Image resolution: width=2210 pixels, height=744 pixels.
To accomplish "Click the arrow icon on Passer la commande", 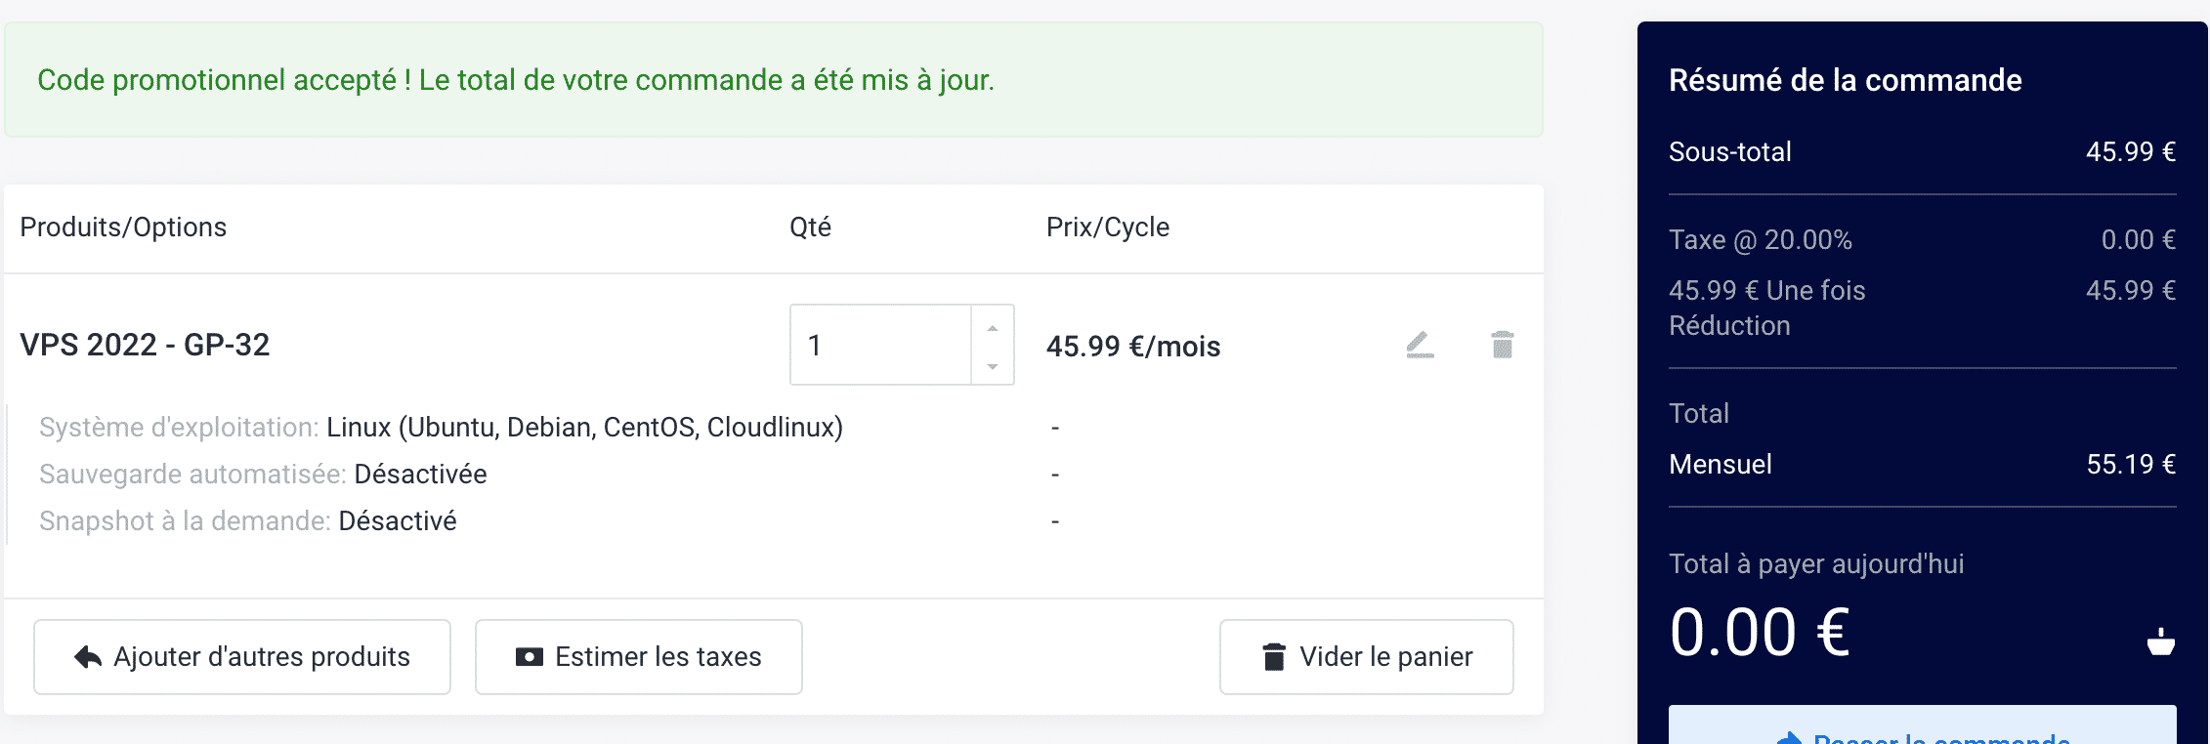I will tap(1789, 738).
